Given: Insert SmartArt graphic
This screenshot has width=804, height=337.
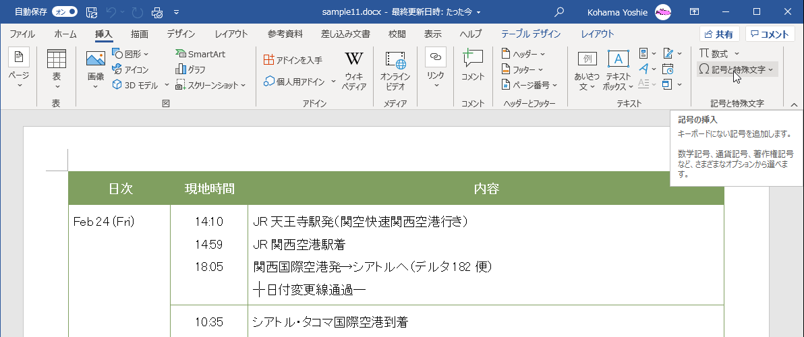Looking at the screenshot, I should [x=200, y=54].
